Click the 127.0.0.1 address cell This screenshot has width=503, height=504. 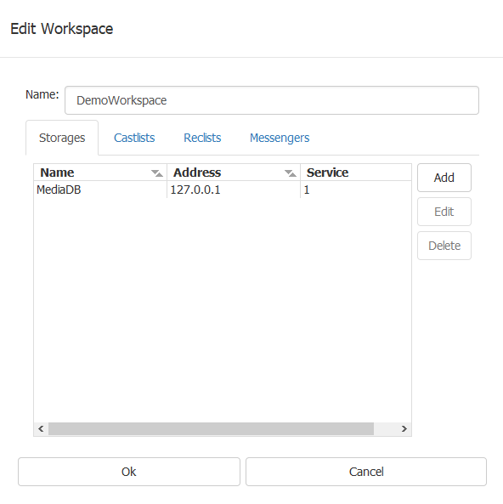click(x=195, y=190)
